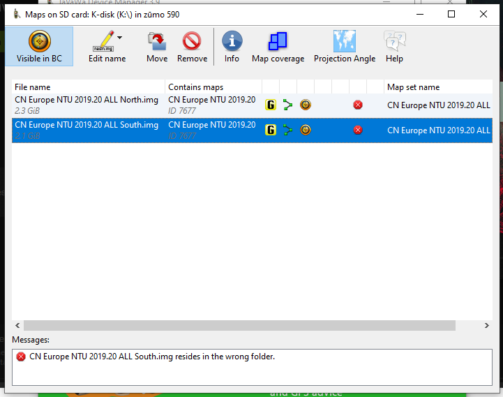Click the yellow G icon in North row
This screenshot has width=503, height=397.
271,105
